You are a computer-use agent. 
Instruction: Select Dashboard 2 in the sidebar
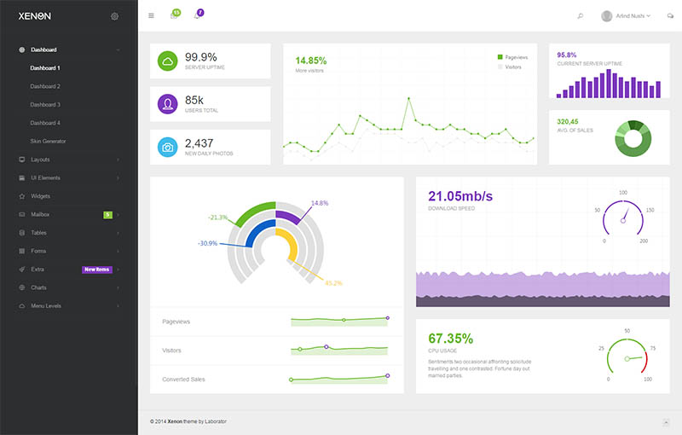click(45, 86)
